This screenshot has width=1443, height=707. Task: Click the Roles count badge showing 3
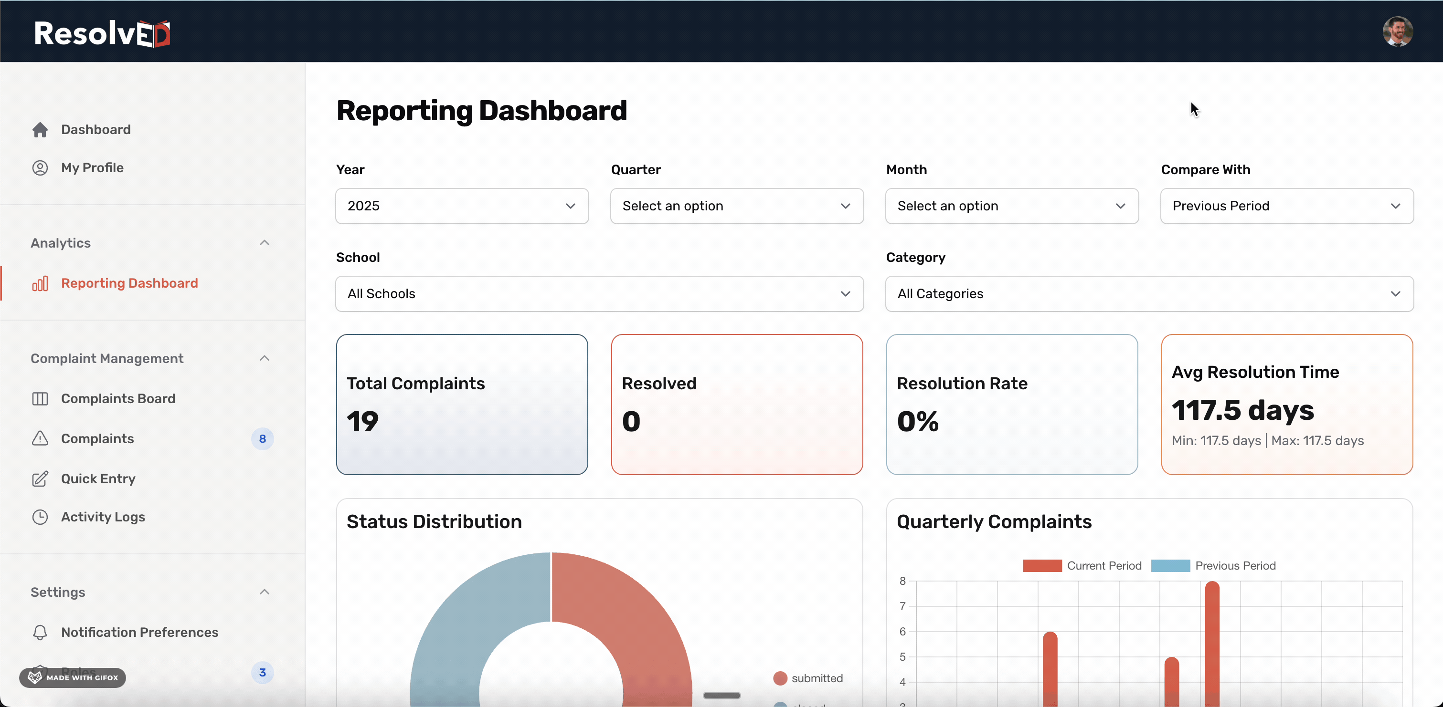click(x=262, y=672)
